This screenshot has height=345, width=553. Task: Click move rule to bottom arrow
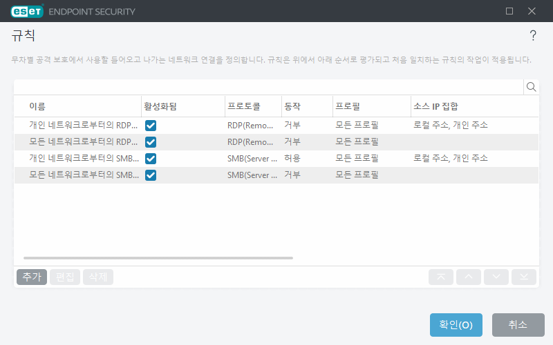[524, 277]
